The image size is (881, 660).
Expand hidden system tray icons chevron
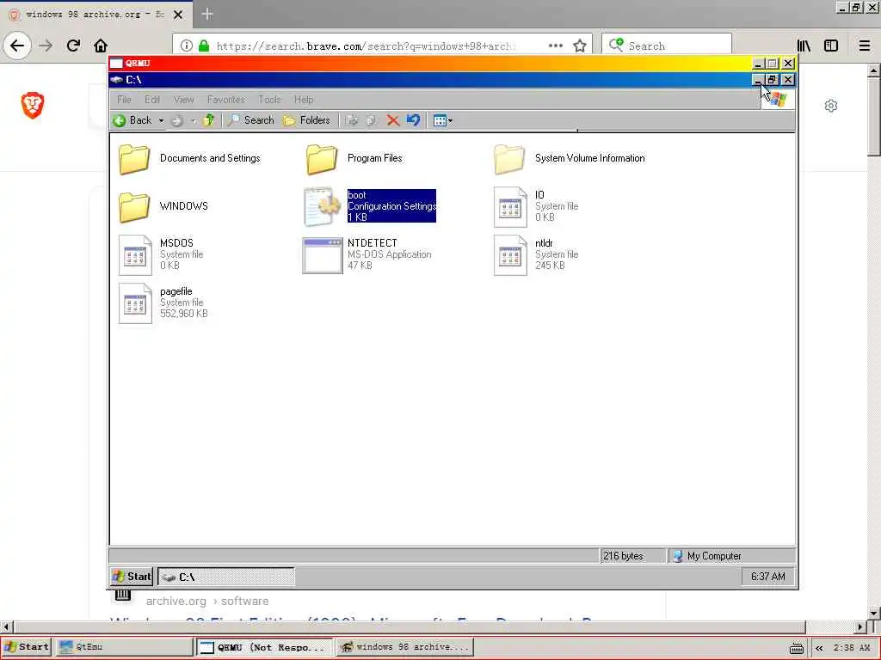point(819,648)
